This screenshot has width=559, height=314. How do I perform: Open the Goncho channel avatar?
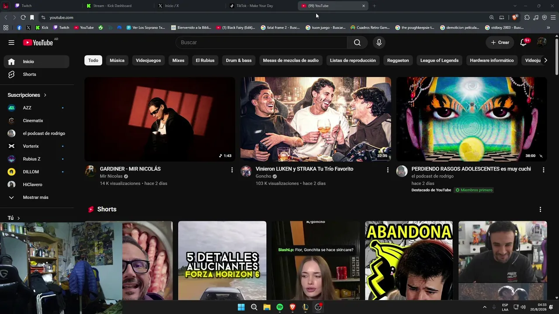(x=246, y=171)
